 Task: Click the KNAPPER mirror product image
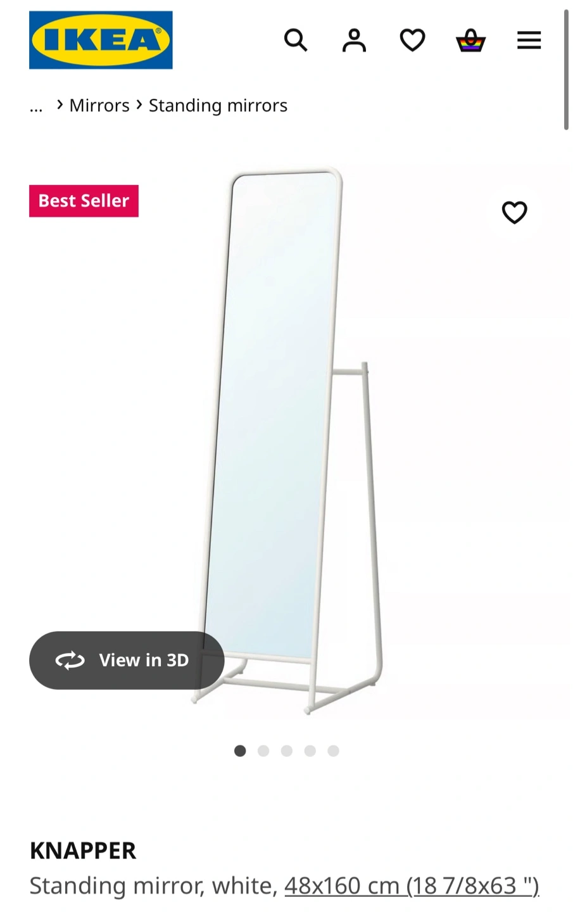coord(288,440)
